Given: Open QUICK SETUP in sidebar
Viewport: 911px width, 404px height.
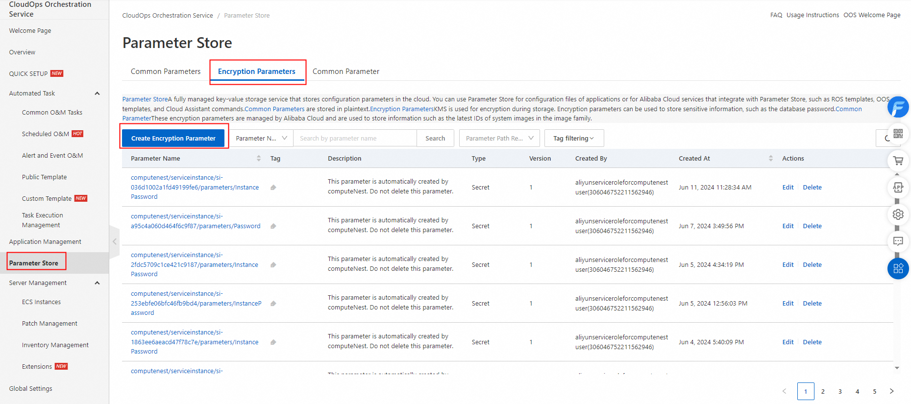Looking at the screenshot, I should (x=28, y=74).
